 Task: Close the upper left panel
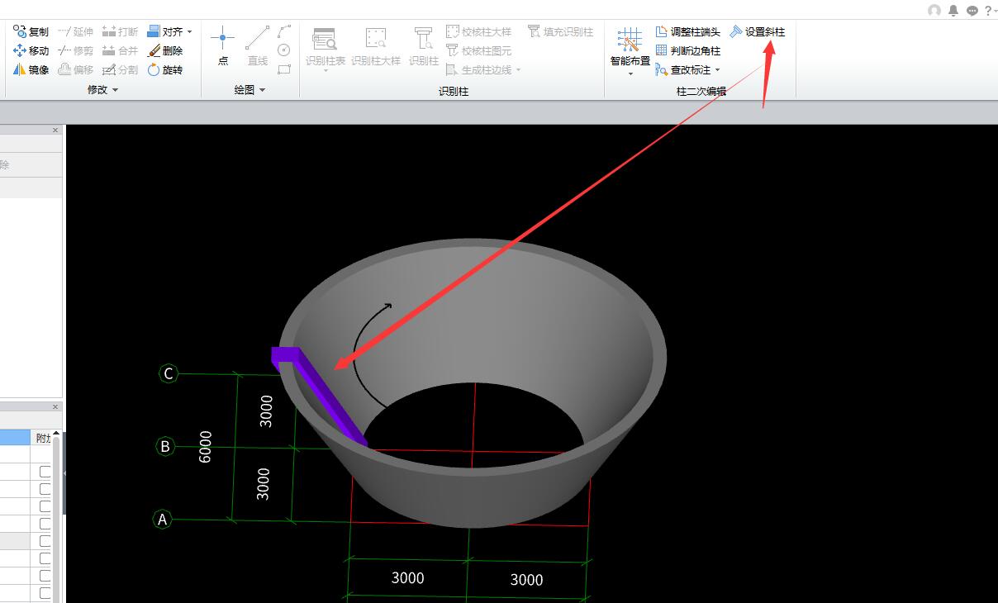[x=56, y=130]
